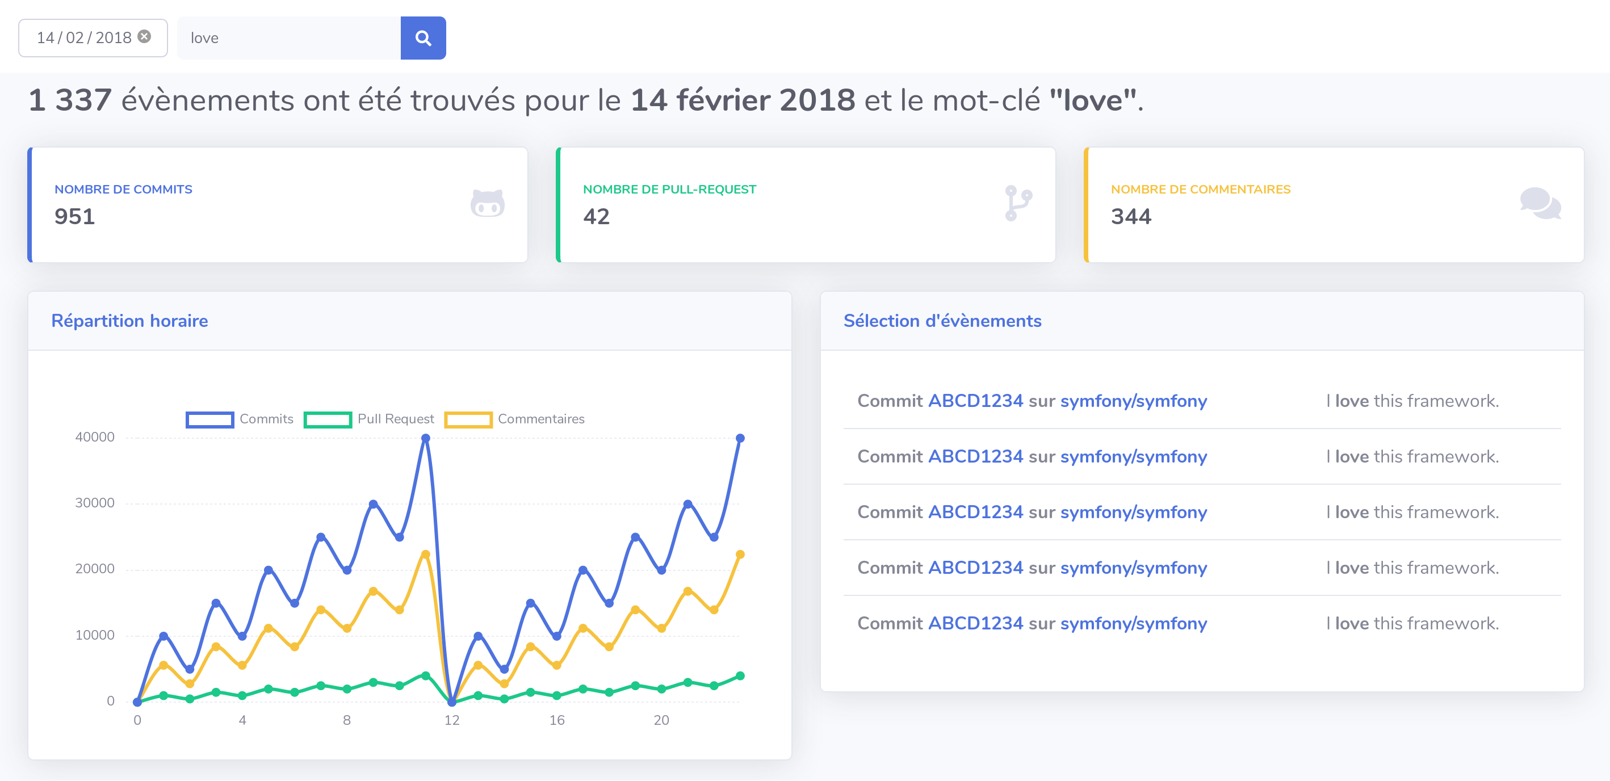Screen dimensions: 1610x781
Task: Click the green Pull Request legend color box
Action: (328, 420)
